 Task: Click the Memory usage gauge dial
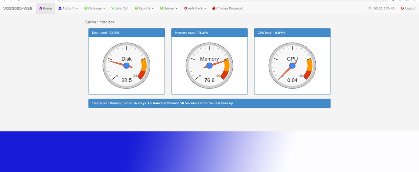[209, 66]
